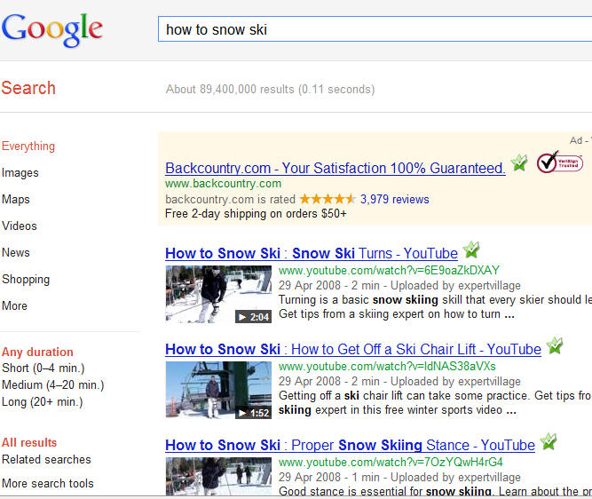Expand More search tools
The image size is (592, 499).
point(48,483)
